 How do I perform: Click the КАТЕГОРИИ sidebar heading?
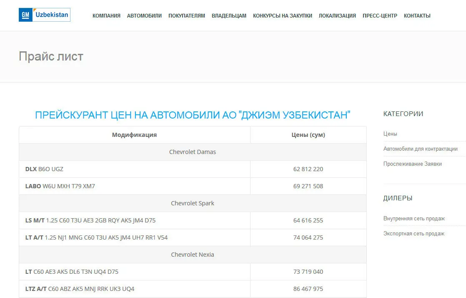(403, 114)
